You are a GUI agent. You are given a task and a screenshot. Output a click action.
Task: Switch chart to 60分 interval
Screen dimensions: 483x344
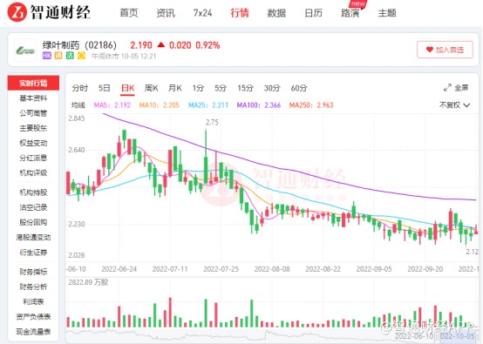coord(299,88)
